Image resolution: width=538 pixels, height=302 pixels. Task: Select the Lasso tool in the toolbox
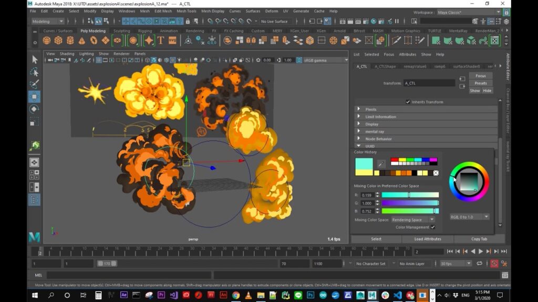click(35, 72)
